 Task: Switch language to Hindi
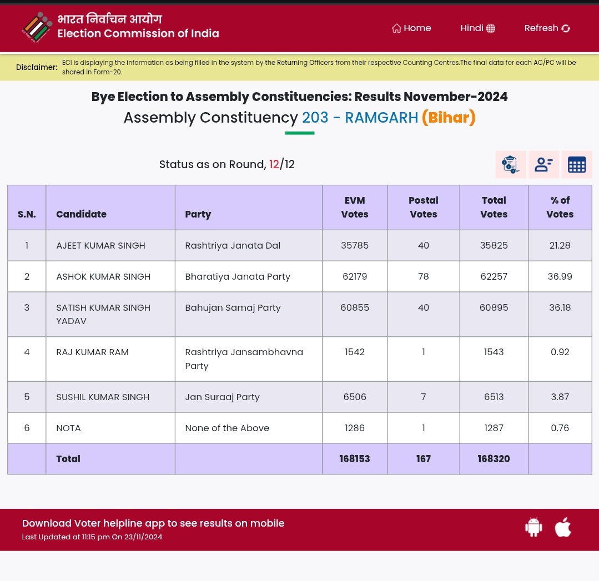point(477,28)
